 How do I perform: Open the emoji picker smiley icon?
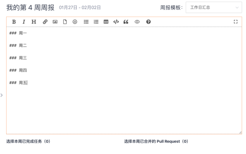click(75, 22)
